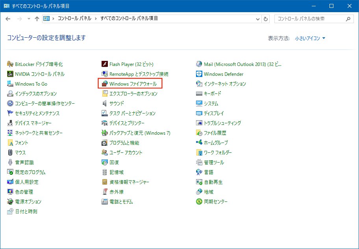Open the ディスプレイ link

click(x=214, y=113)
